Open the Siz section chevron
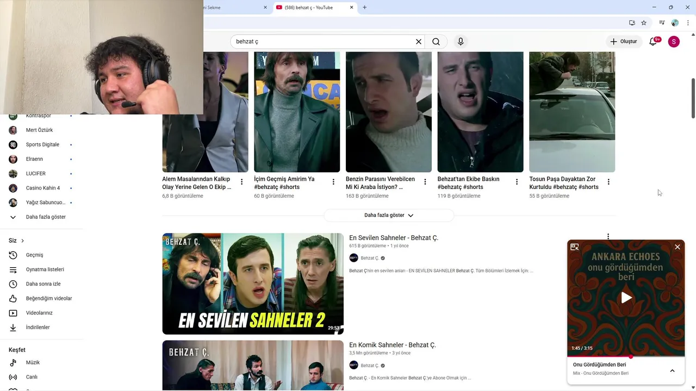696x391 pixels. (22, 241)
